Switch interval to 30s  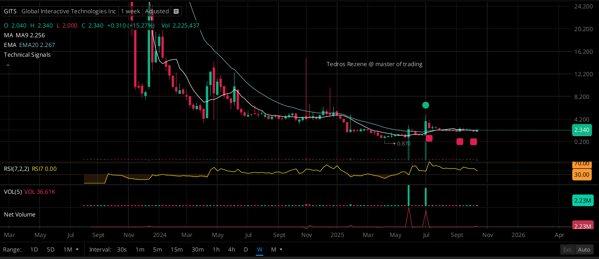tap(122, 249)
